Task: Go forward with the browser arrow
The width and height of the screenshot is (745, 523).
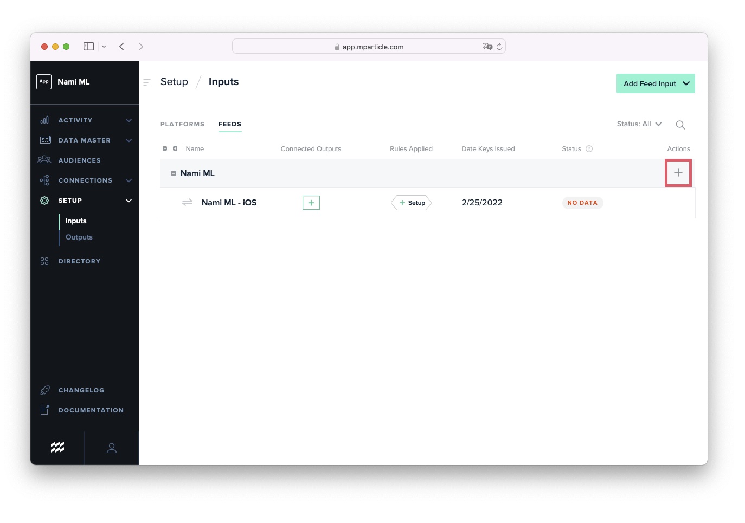Action: point(141,47)
